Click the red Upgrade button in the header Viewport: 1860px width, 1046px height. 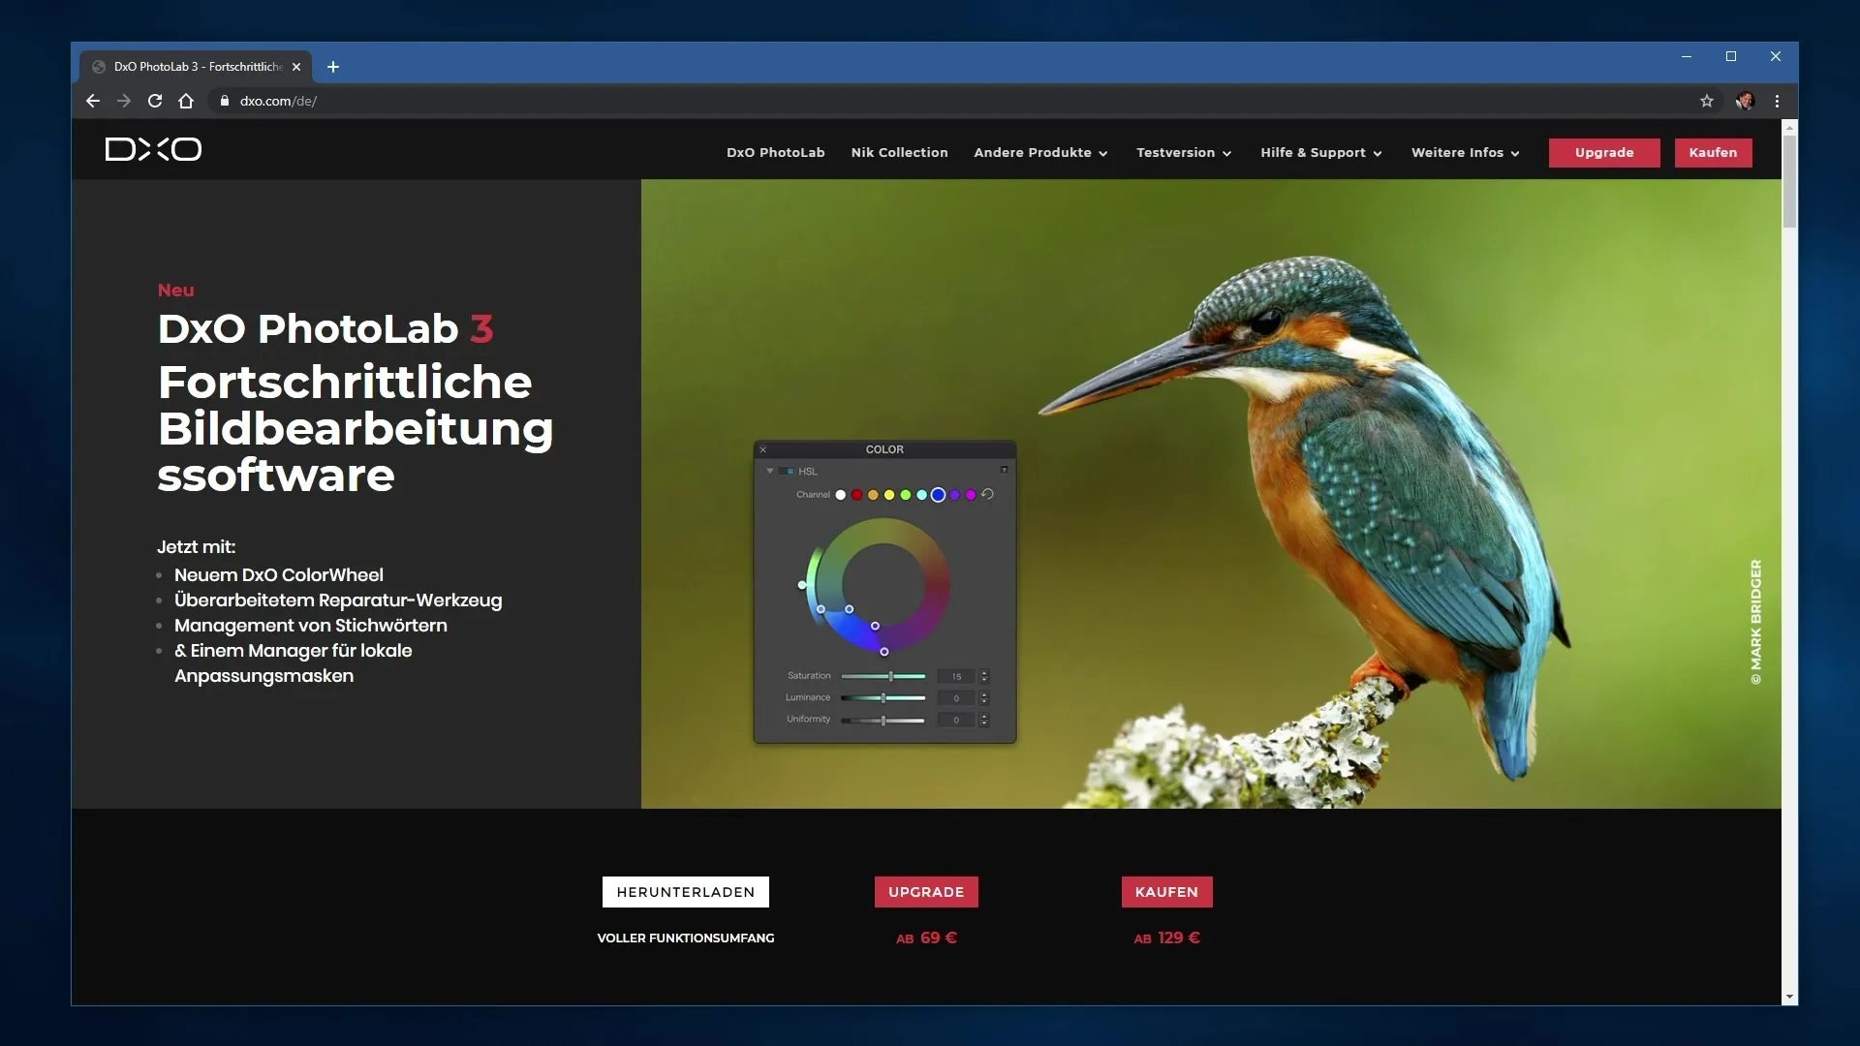tap(1604, 152)
